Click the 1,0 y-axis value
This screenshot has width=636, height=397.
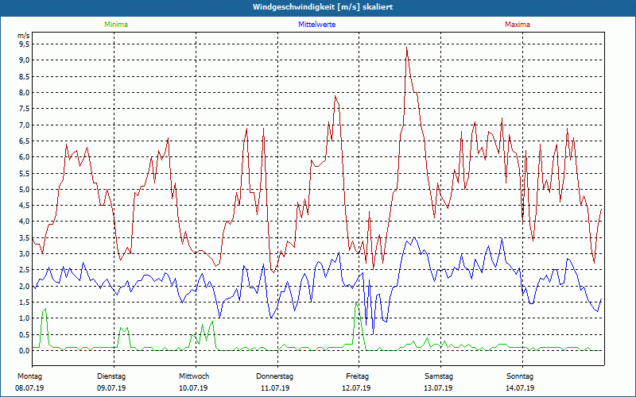(x=24, y=318)
